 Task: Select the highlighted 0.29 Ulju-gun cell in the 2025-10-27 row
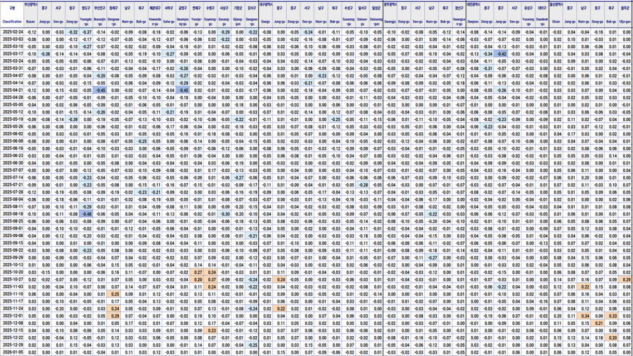coord(625,279)
